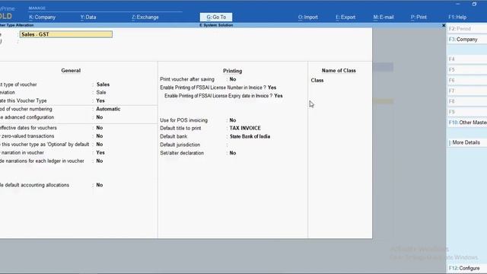Minimize the application window
Image resolution: width=487 pixels, height=274 pixels.
458,4
